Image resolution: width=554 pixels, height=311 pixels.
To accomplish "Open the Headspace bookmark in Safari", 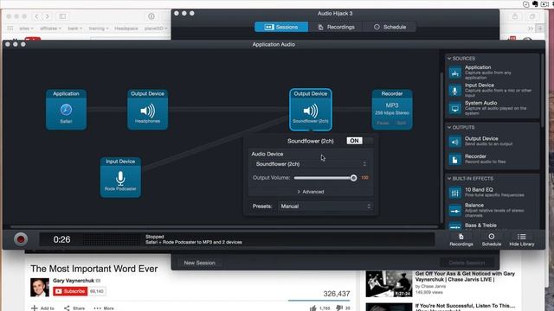I will [126, 29].
